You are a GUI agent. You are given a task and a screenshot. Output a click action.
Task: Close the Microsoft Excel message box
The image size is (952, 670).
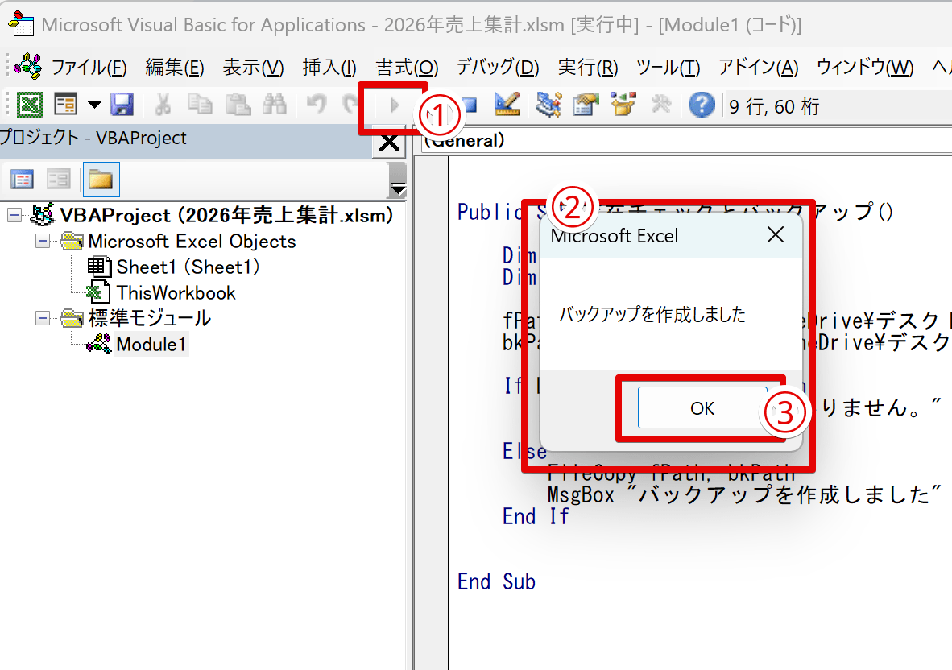pyautogui.click(x=774, y=235)
